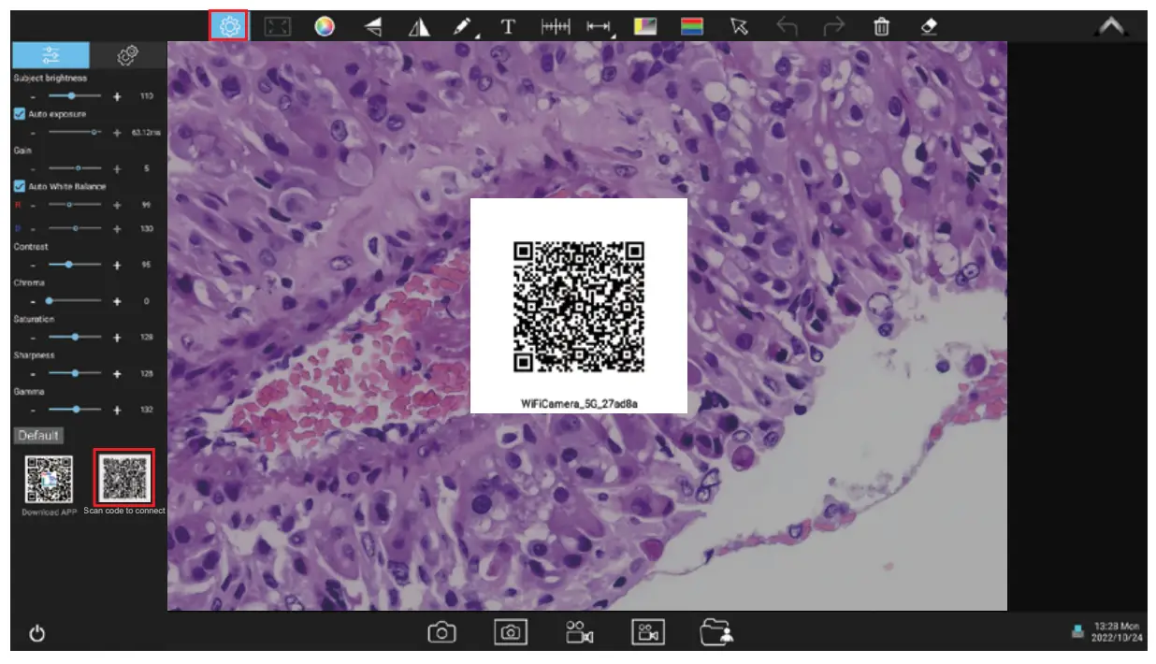Open the scale ruler tool
Viewport: 1156px width, 664px height.
tap(556, 27)
